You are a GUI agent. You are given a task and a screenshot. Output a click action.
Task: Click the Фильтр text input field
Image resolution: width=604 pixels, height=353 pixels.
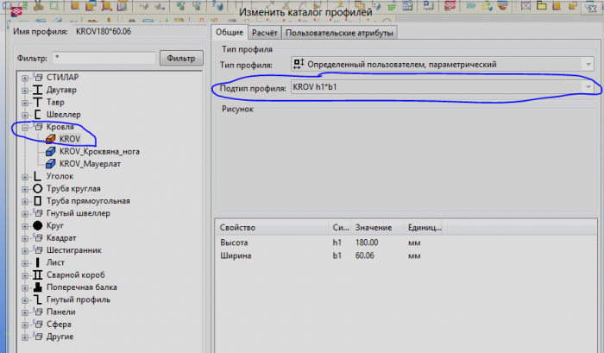(x=104, y=58)
